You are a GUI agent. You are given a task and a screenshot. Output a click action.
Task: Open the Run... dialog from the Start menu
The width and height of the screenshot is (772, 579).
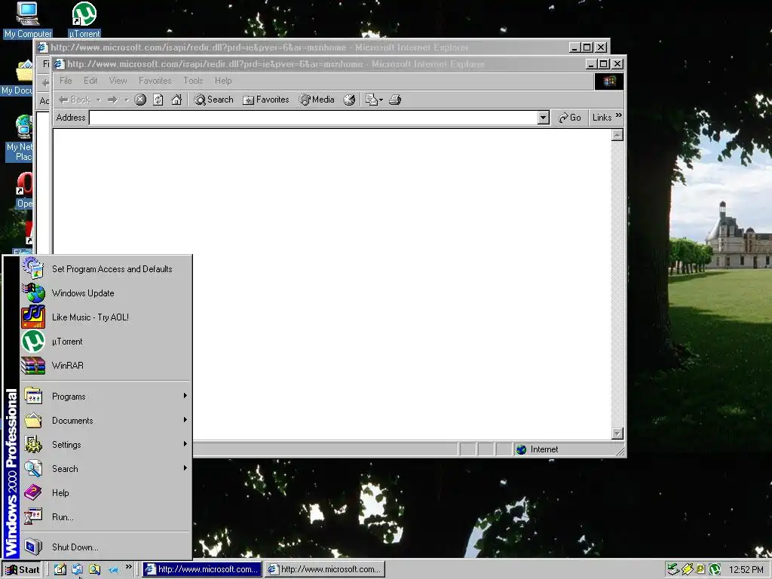click(x=106, y=517)
